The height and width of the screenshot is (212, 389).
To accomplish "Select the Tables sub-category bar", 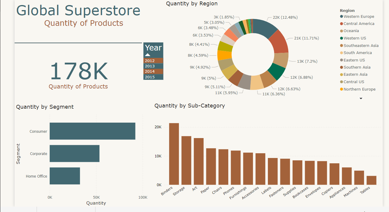I will click(x=371, y=180).
